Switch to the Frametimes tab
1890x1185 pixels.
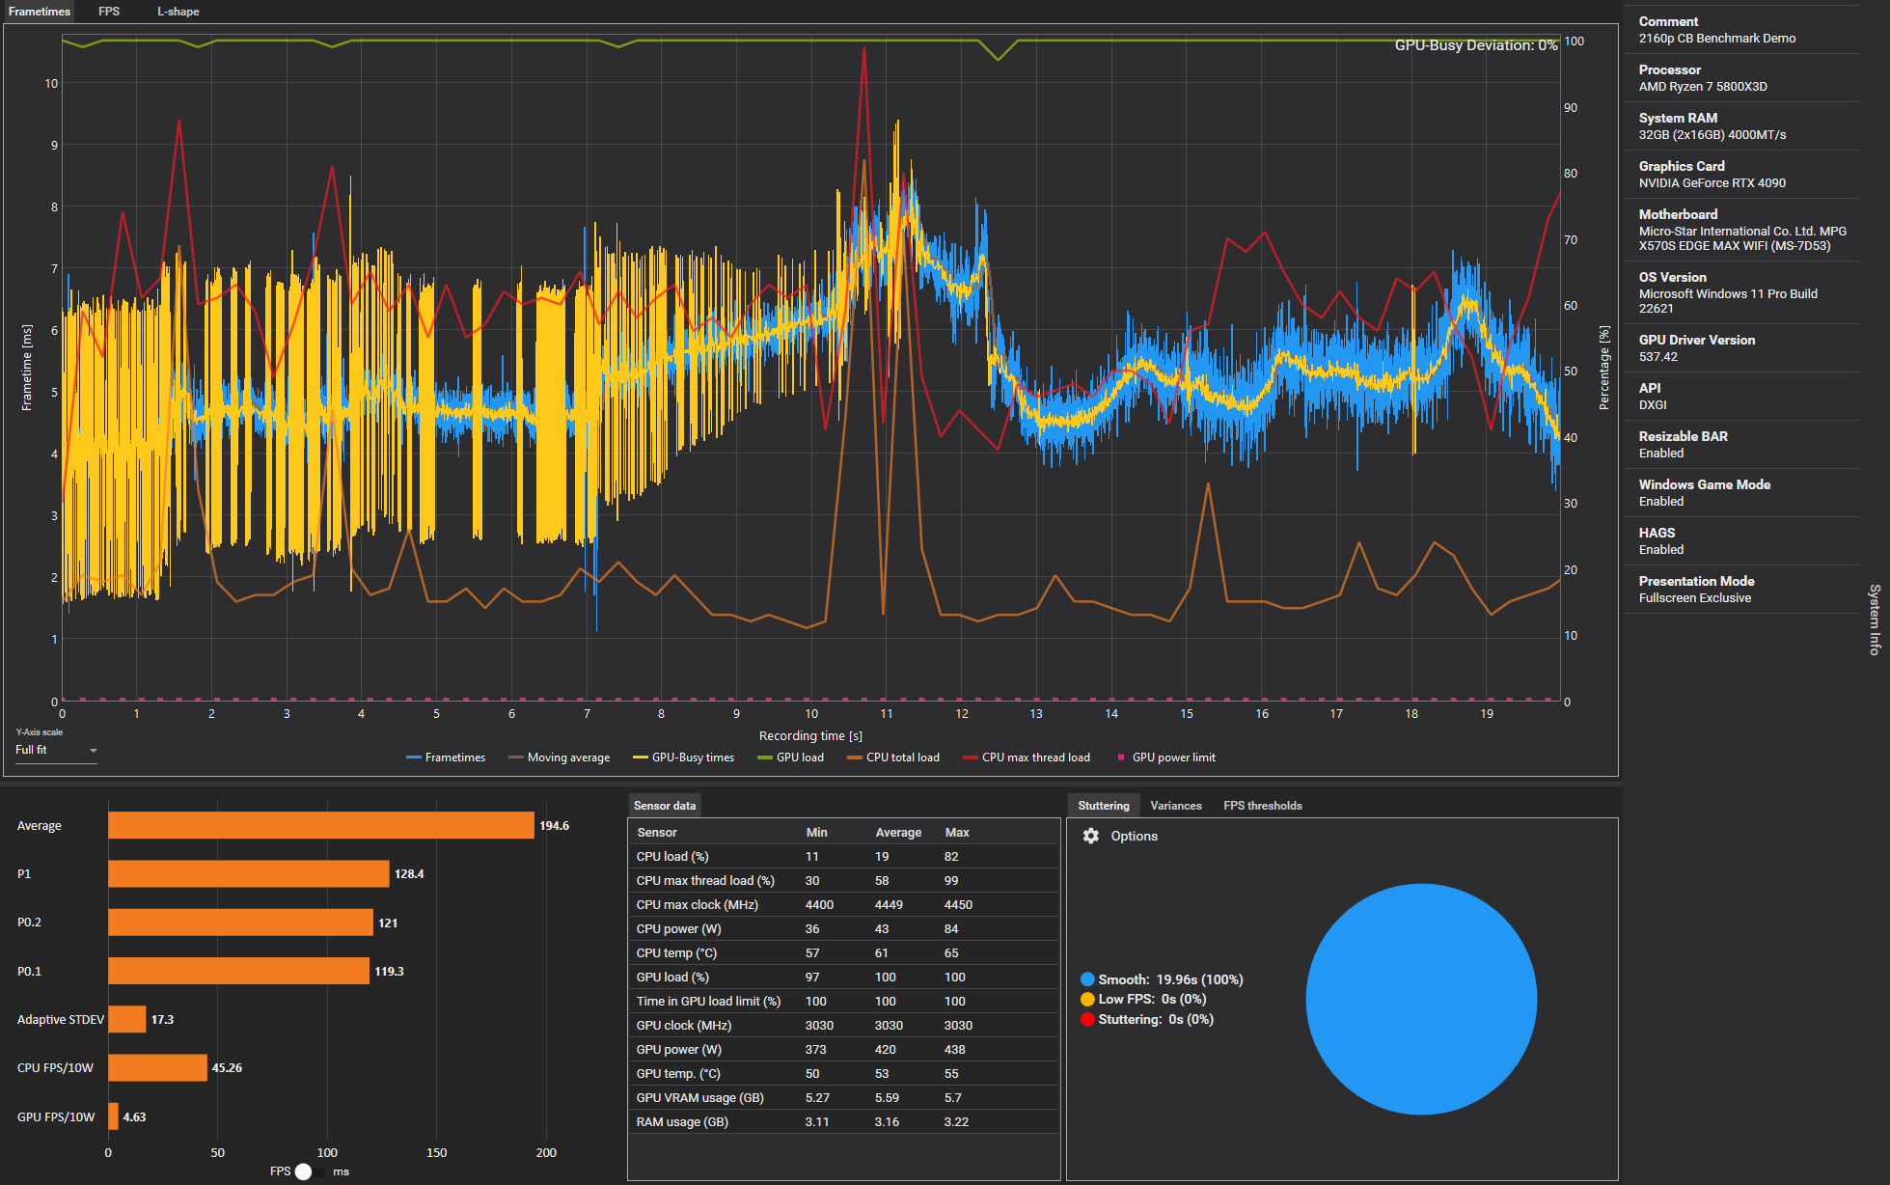point(39,12)
